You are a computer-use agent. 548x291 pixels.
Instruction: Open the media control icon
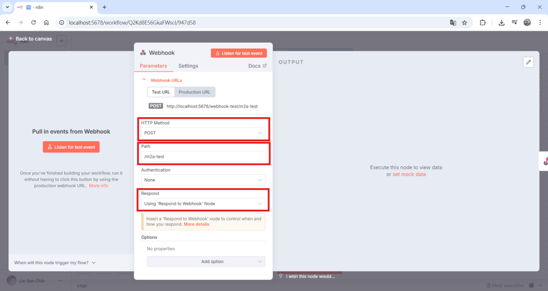pyautogui.click(x=514, y=22)
